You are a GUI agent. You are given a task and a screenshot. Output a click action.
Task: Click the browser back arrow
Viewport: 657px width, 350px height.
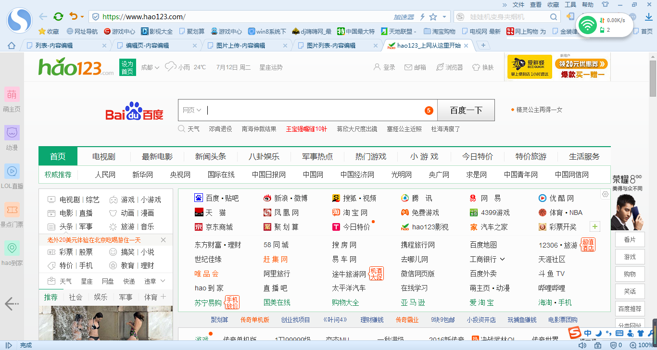point(43,16)
